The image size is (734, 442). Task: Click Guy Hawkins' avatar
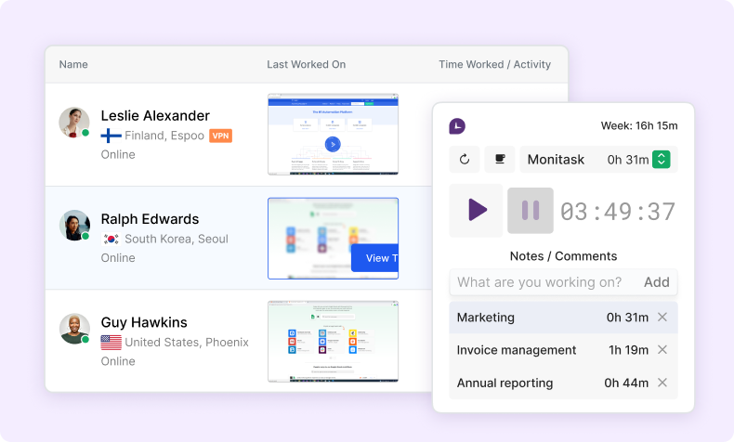coord(74,329)
